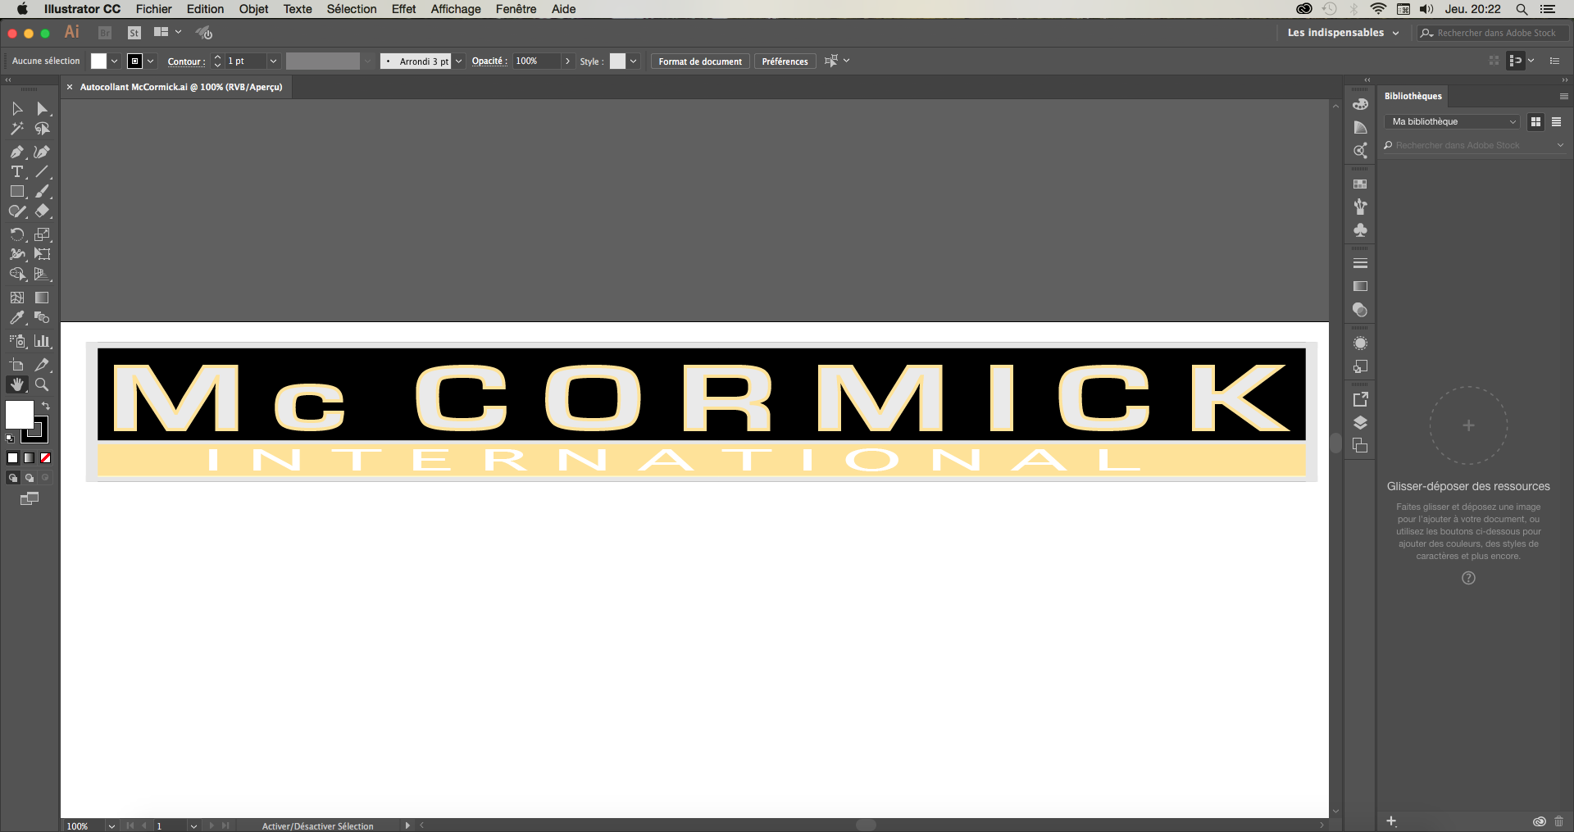Click the Format de document button
The height and width of the screenshot is (832, 1574).
[700, 61]
